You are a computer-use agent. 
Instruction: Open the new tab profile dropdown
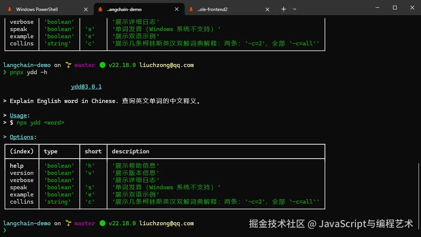click(295, 9)
